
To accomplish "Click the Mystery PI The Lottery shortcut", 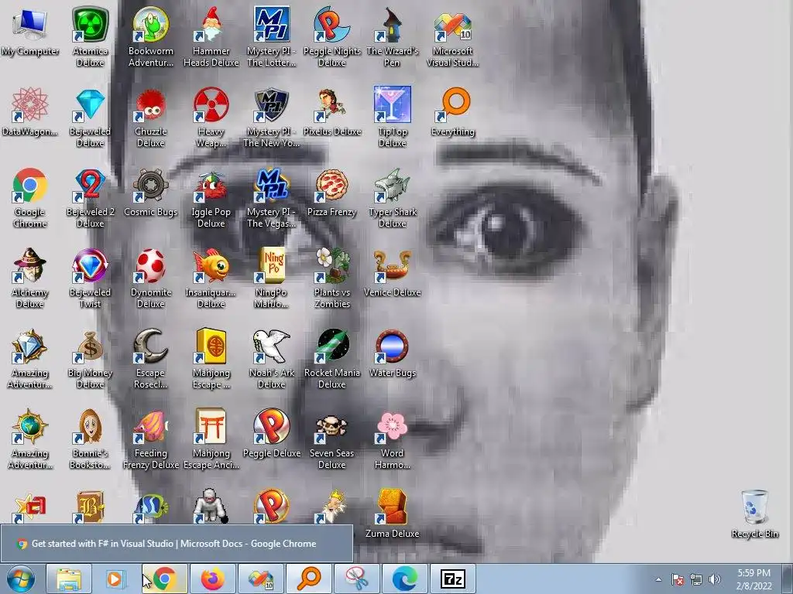I will tap(271, 36).
